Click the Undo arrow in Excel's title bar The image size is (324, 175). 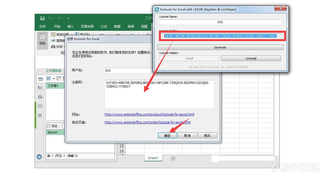[x=50, y=18]
